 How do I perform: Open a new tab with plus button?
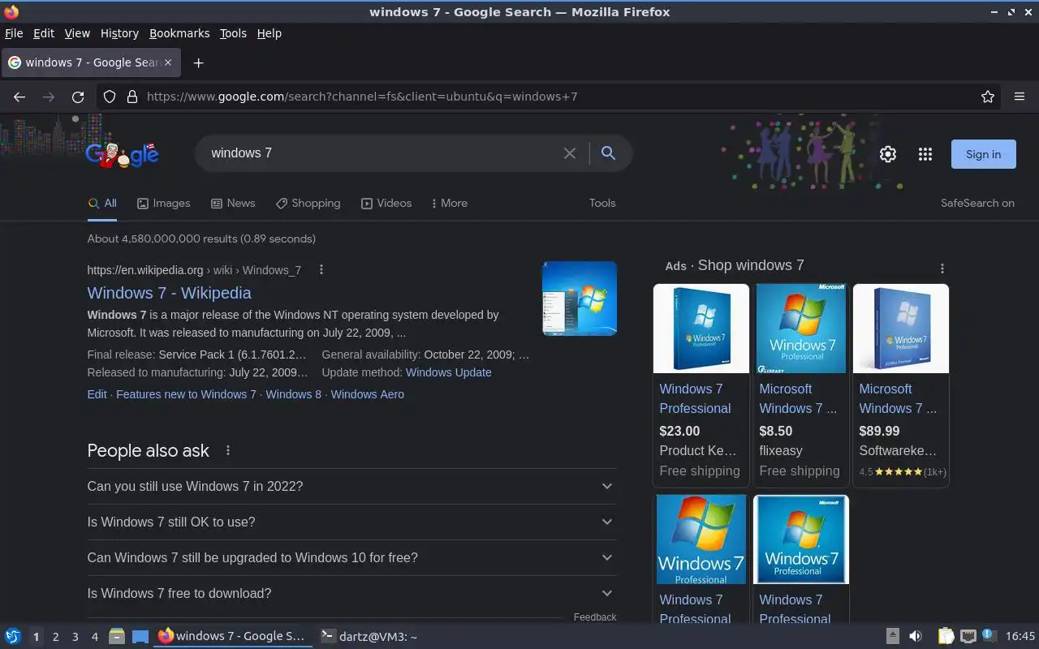(x=198, y=62)
